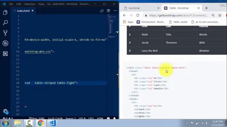Select HTML language mode in status bar
This screenshot has height=127, width=227.
pos(100,119)
